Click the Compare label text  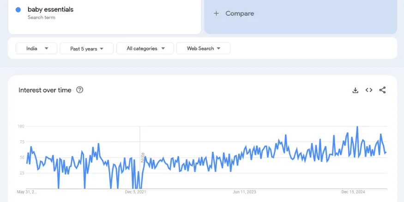pyautogui.click(x=240, y=13)
